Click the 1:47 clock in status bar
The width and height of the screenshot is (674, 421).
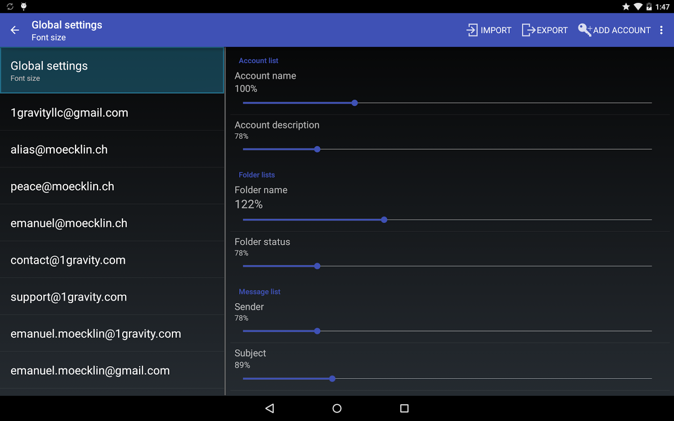click(x=663, y=7)
